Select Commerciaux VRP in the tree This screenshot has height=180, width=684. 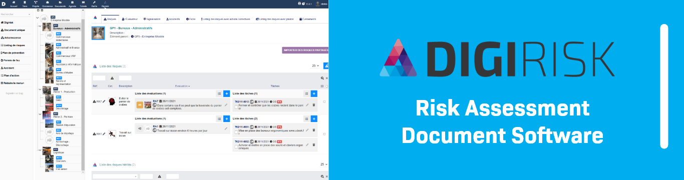(x=66, y=56)
